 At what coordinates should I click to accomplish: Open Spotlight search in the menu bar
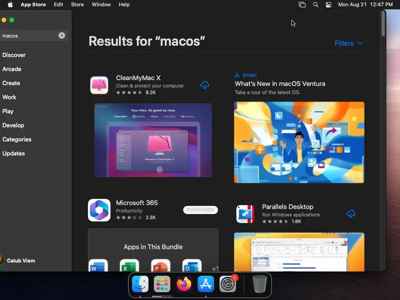[x=316, y=5]
